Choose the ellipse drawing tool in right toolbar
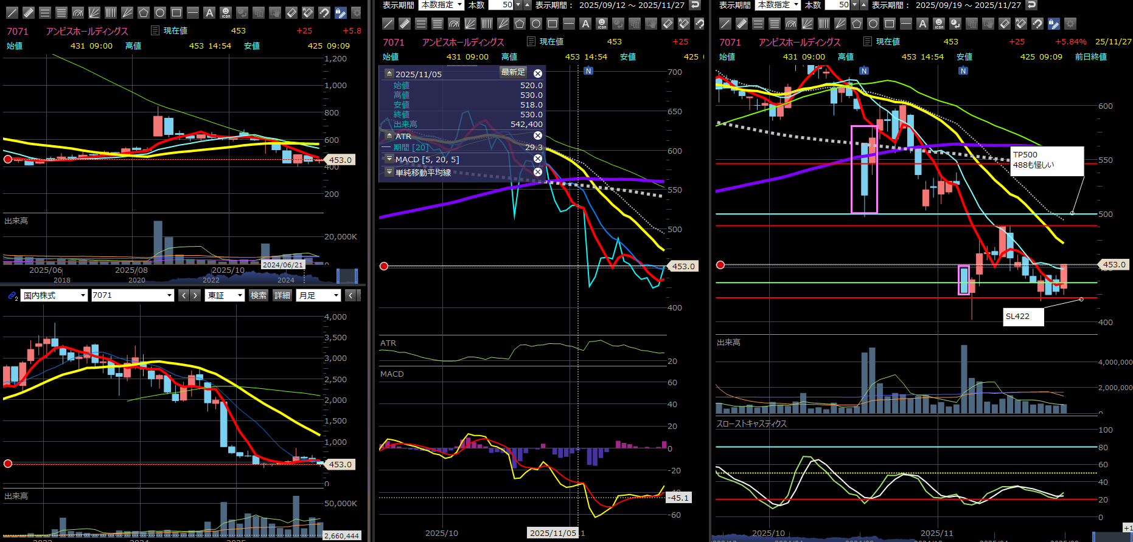The image size is (1133, 542). click(x=873, y=24)
